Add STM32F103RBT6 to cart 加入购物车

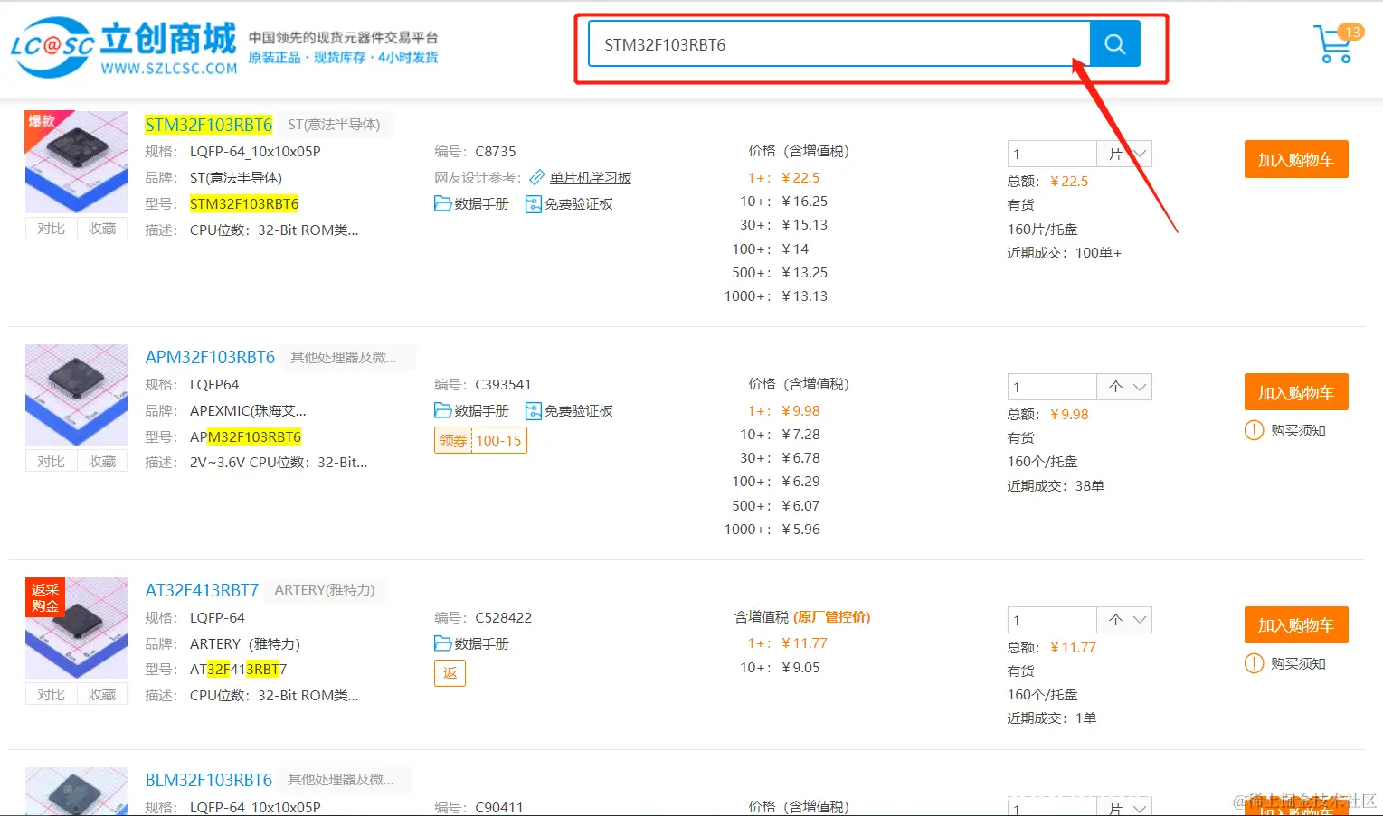(1296, 160)
